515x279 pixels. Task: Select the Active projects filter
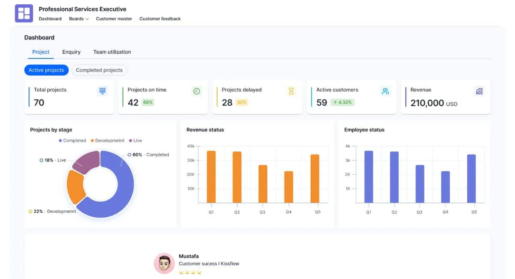pyautogui.click(x=46, y=70)
